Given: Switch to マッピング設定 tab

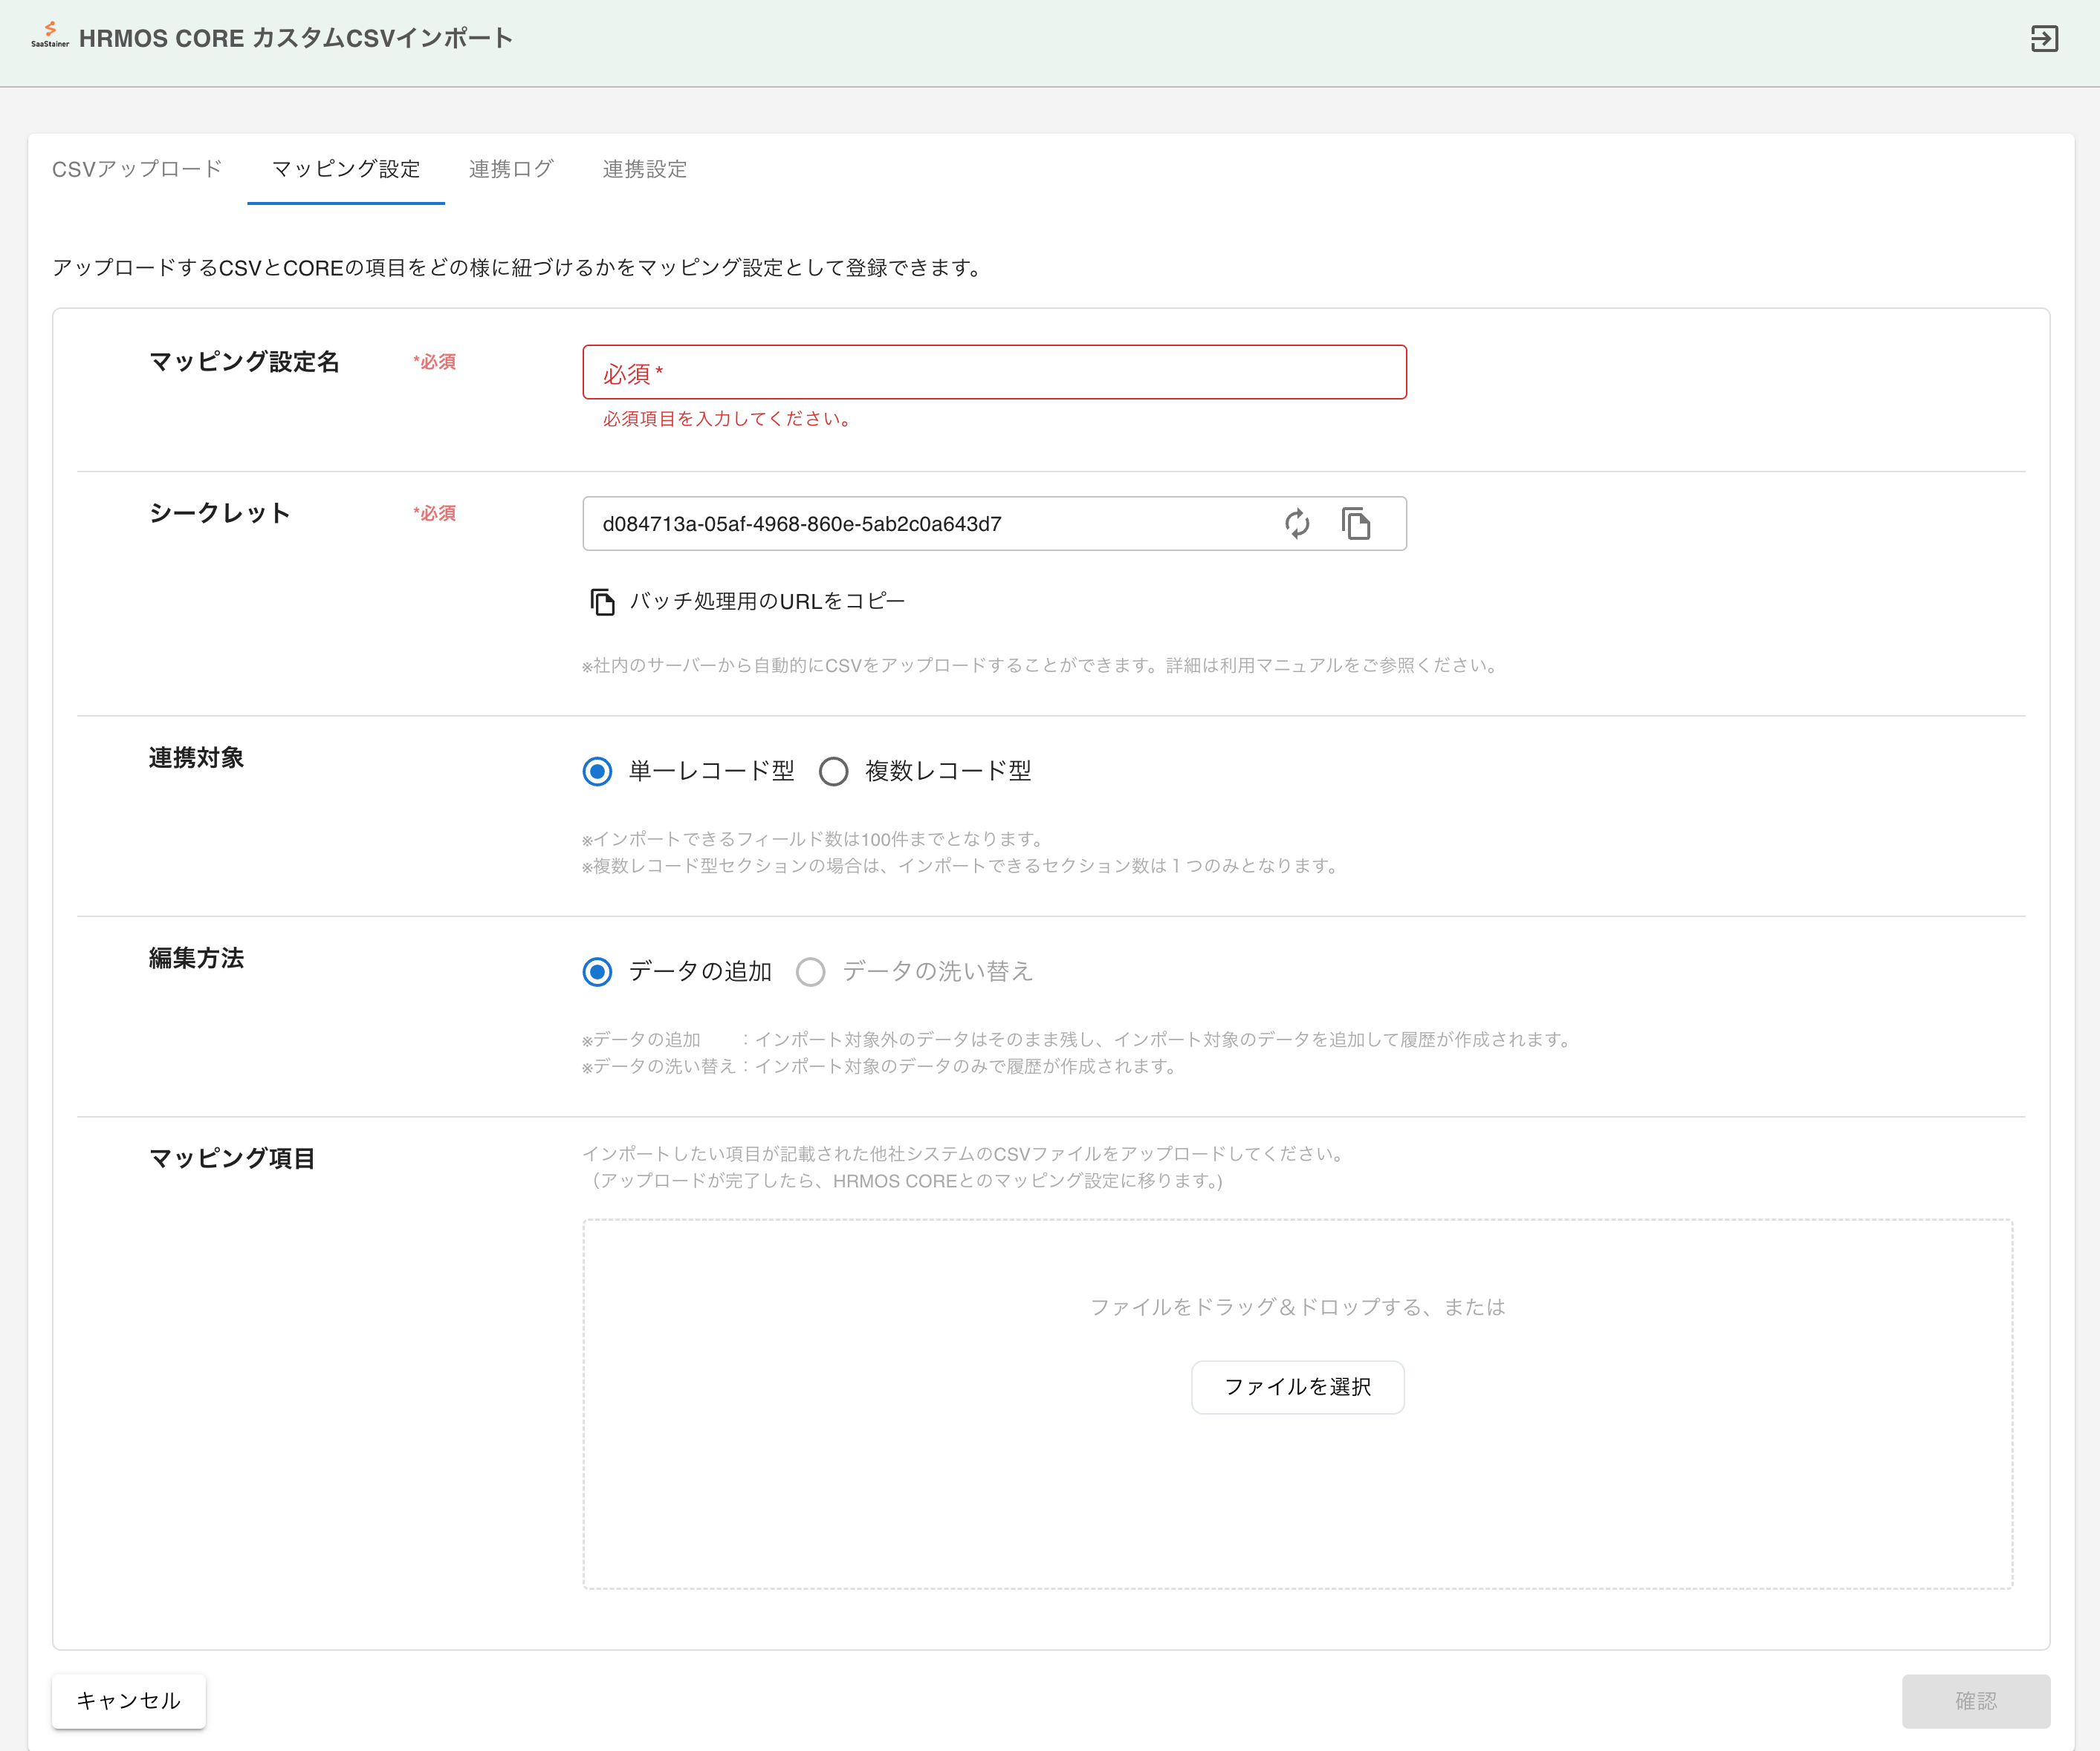Looking at the screenshot, I should click(x=345, y=169).
